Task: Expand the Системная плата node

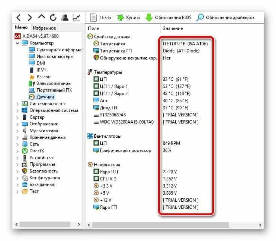Action: point(17,104)
